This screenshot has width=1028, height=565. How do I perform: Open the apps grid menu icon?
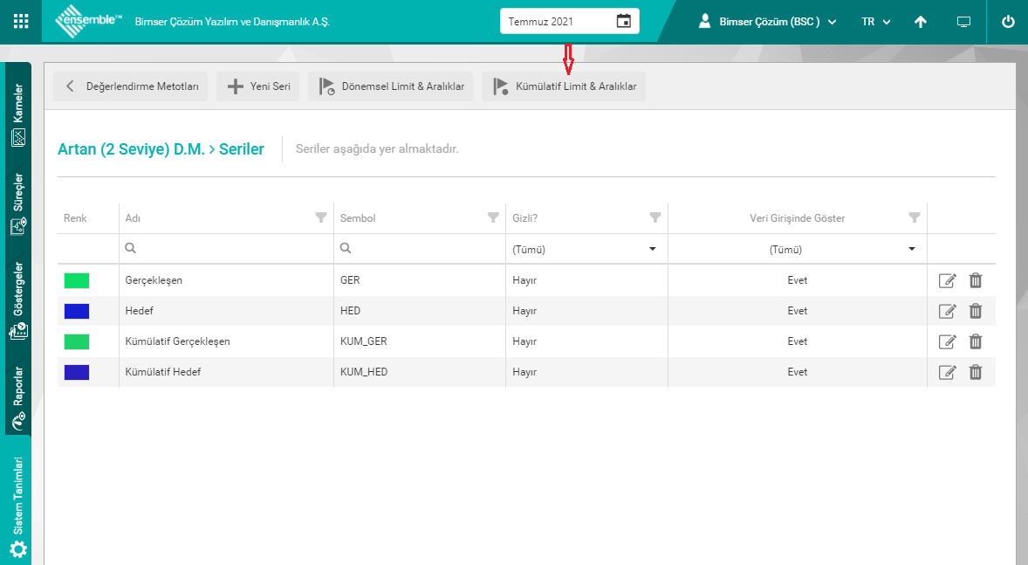coord(21,21)
